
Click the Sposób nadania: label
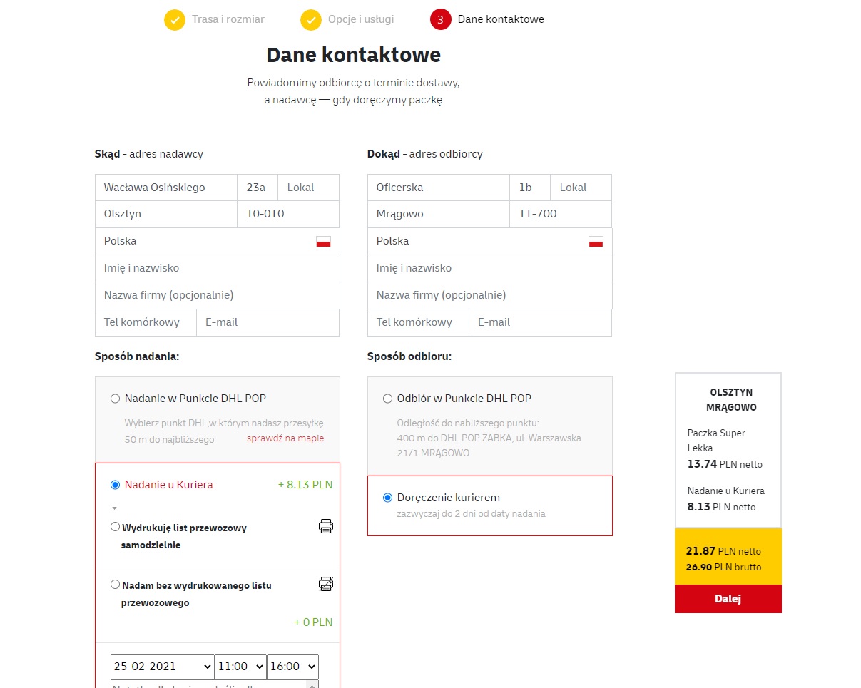click(137, 356)
